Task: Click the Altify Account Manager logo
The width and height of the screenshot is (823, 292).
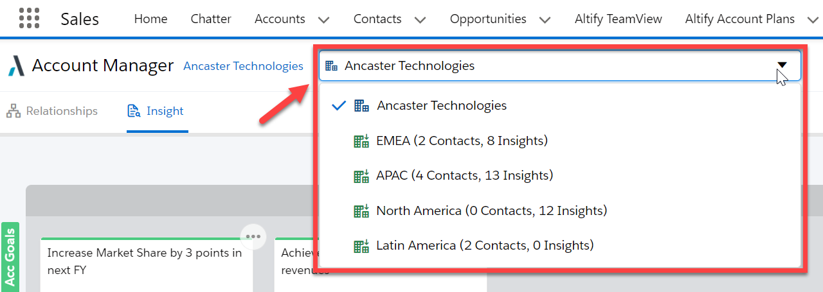Action: tap(16, 65)
